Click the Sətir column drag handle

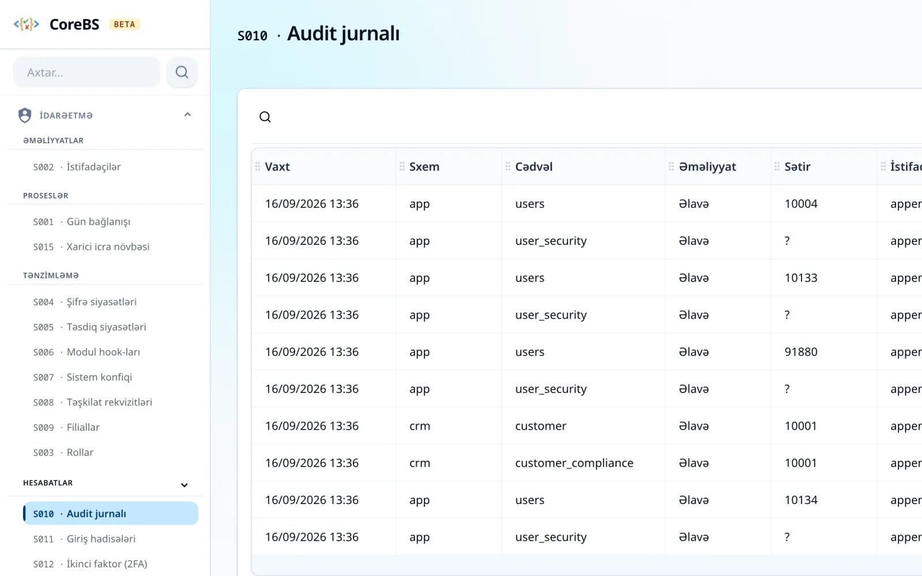coord(777,166)
